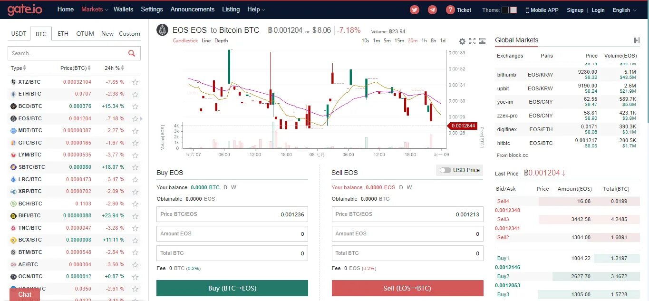649x301 pixels.
Task: Click the Login link
Action: (x=598, y=10)
